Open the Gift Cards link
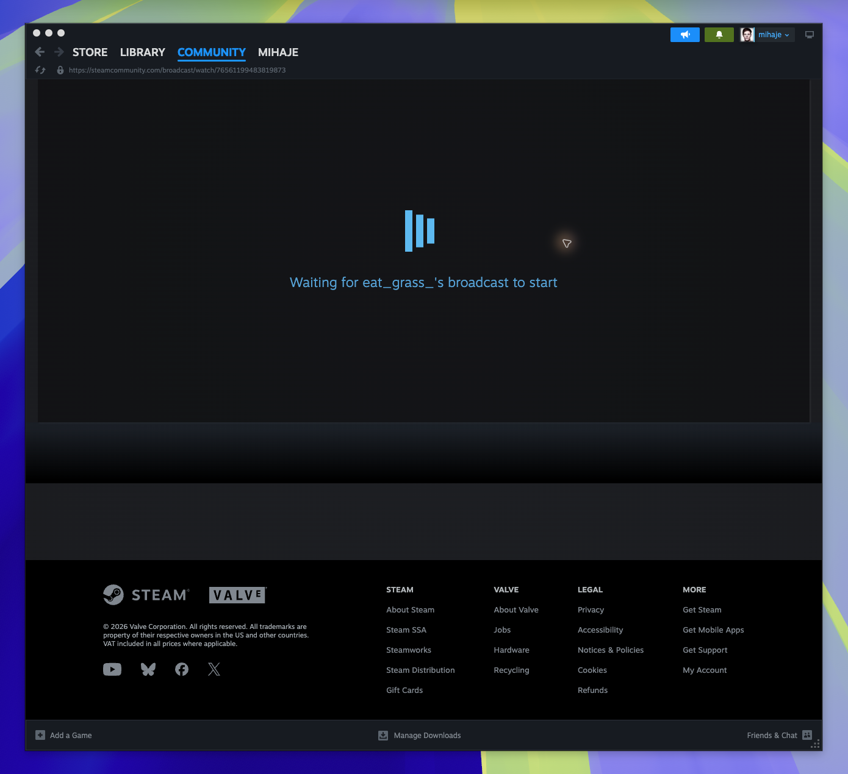The width and height of the screenshot is (848, 774). pyautogui.click(x=404, y=691)
